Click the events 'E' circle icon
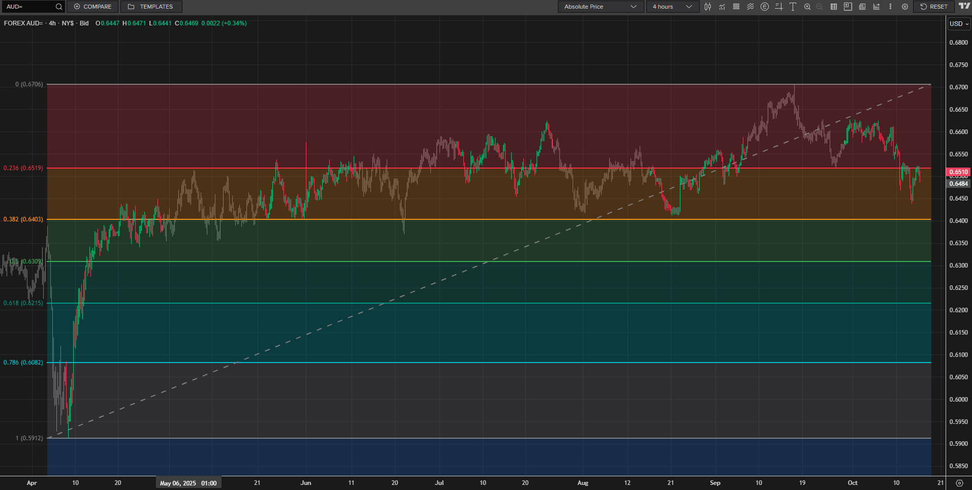Screen dimensions: 972x490 [x=765, y=7]
